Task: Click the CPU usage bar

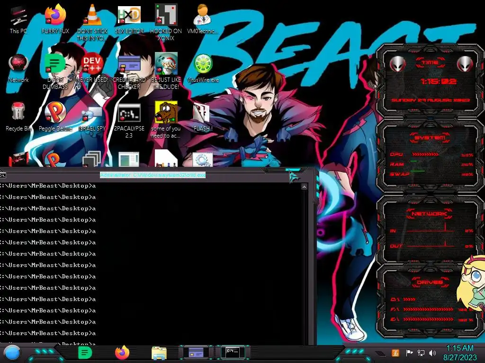Action: [x=425, y=155]
